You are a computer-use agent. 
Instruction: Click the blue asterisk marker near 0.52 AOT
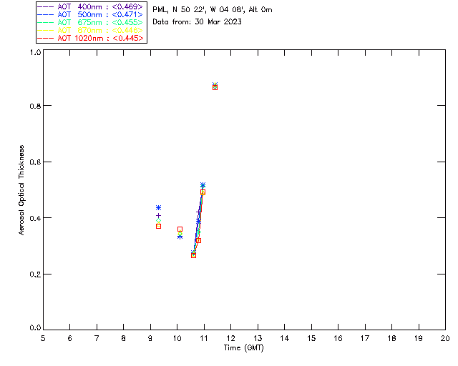203,185
